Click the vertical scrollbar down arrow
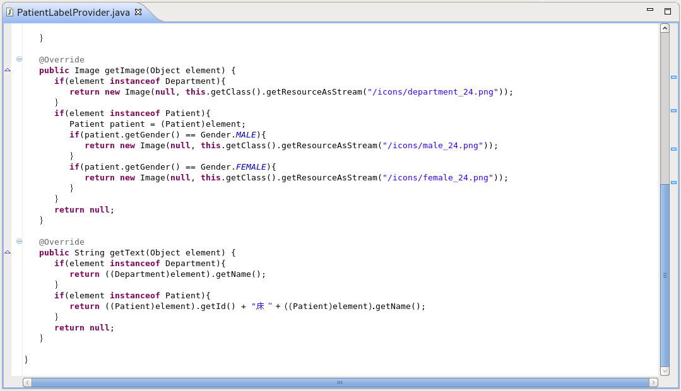This screenshot has width=681, height=391. pyautogui.click(x=665, y=371)
